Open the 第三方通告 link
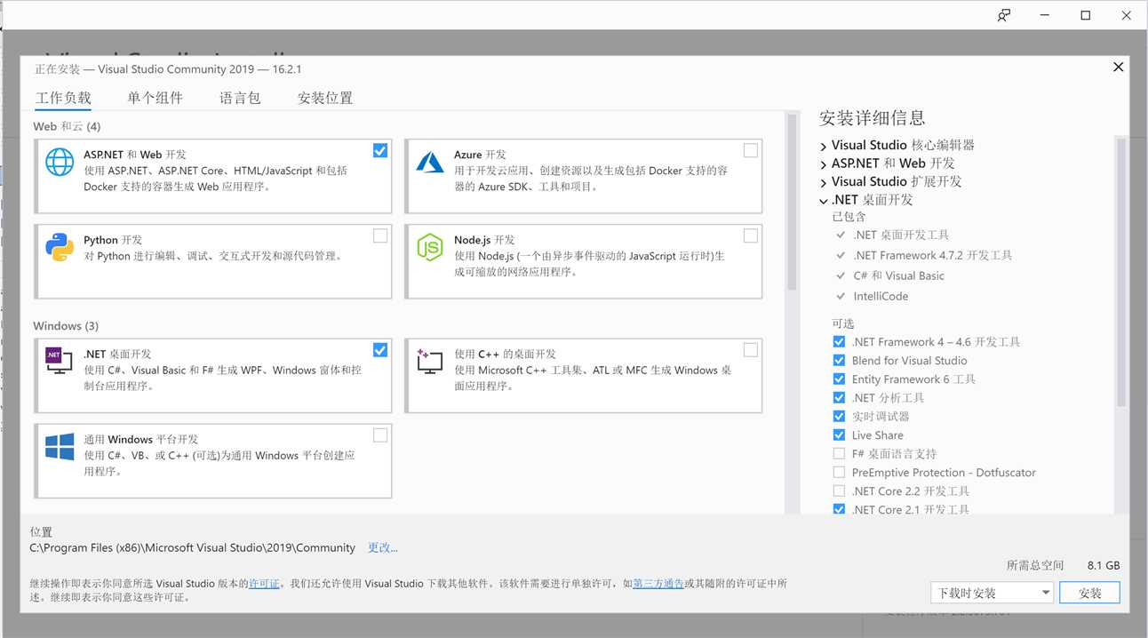Viewport: 1148px width, 638px height. pyautogui.click(x=658, y=584)
